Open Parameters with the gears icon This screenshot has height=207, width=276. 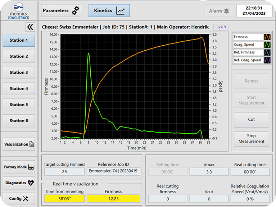(62, 11)
